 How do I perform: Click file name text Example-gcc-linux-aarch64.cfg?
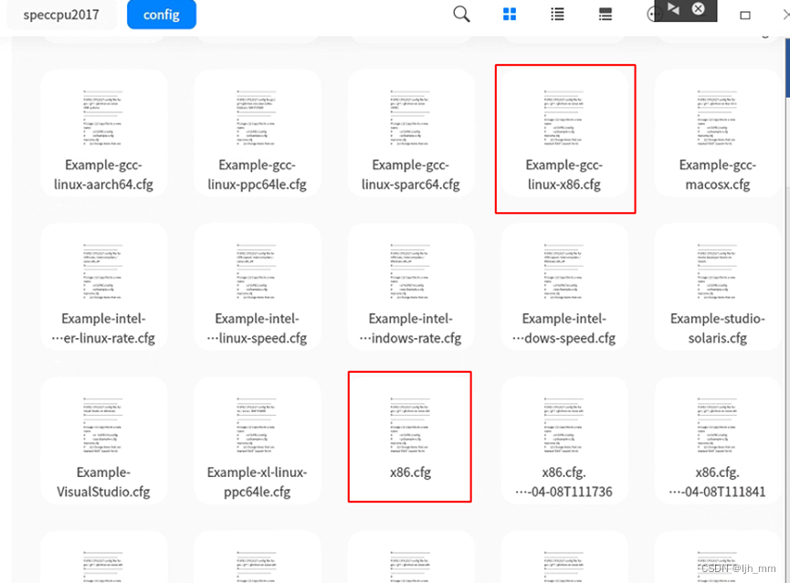click(x=103, y=175)
